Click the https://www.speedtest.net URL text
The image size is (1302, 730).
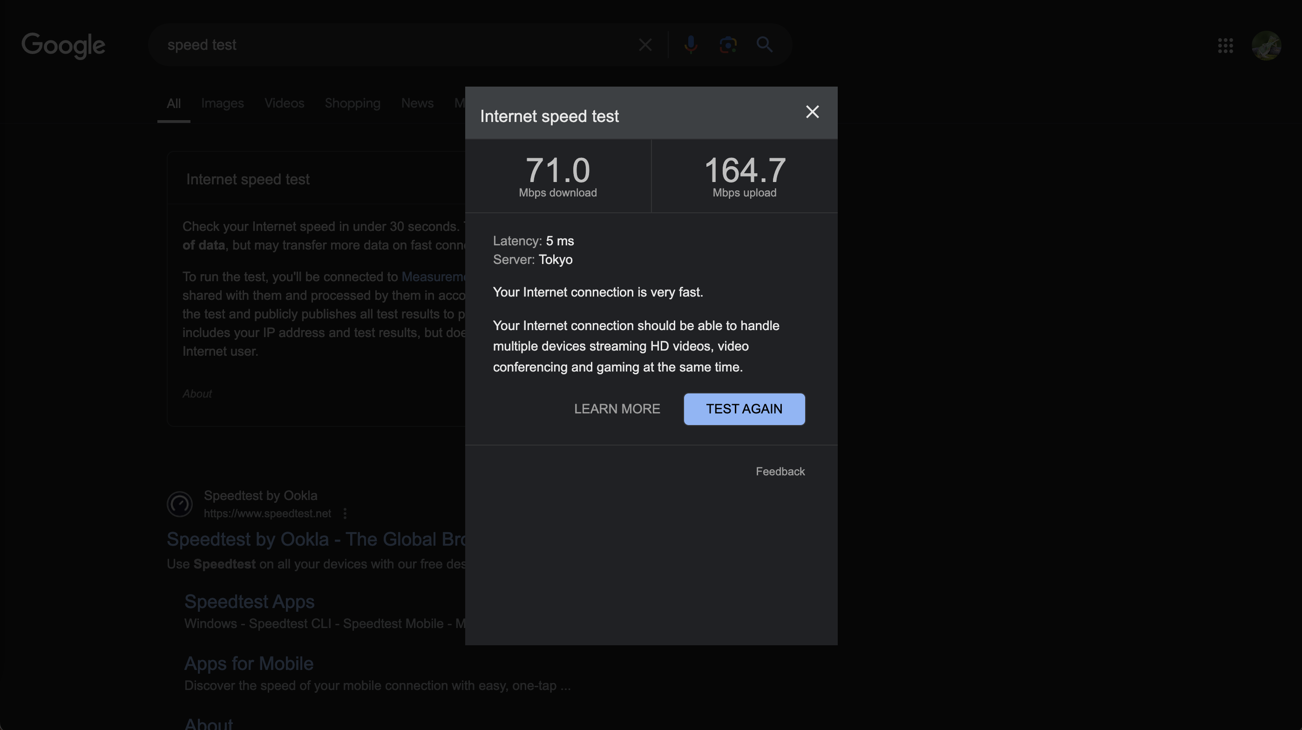[x=267, y=513]
